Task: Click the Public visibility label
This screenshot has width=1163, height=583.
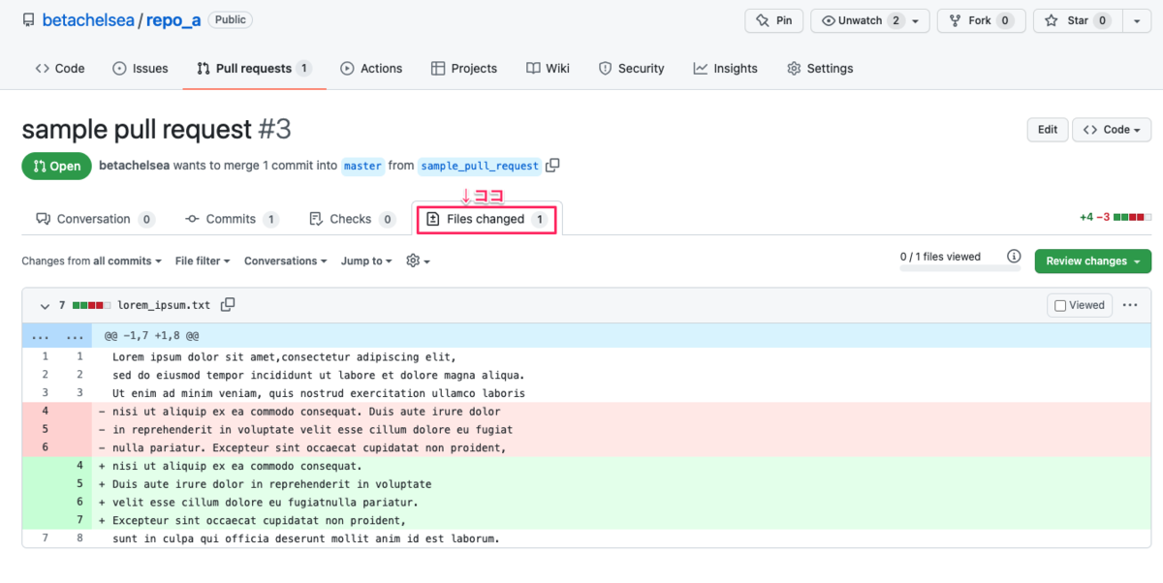Action: pyautogui.click(x=230, y=19)
